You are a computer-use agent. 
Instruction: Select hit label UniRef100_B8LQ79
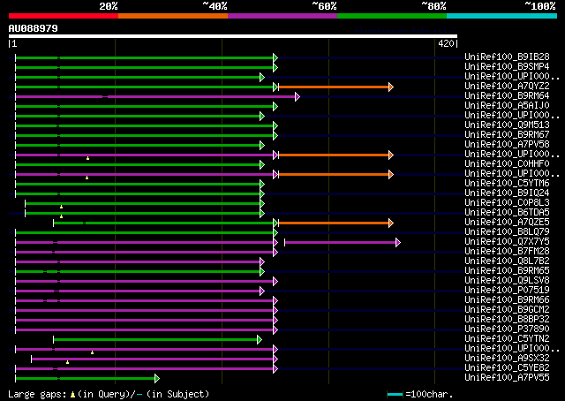pos(507,232)
